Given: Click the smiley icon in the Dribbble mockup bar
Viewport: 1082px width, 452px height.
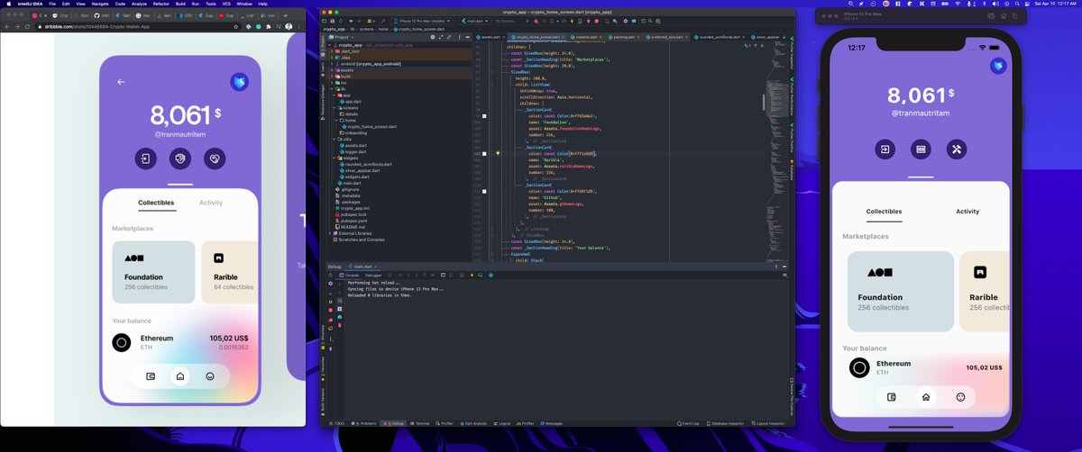Looking at the screenshot, I should [x=209, y=376].
